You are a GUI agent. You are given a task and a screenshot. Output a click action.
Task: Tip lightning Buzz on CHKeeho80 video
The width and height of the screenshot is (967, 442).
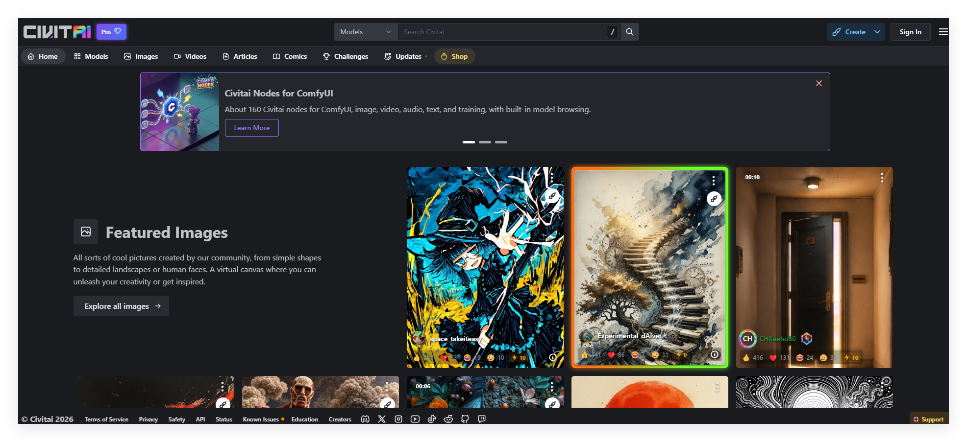(x=851, y=358)
